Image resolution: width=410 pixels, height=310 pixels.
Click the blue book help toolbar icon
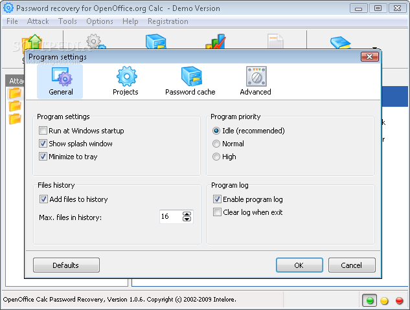tap(340, 42)
